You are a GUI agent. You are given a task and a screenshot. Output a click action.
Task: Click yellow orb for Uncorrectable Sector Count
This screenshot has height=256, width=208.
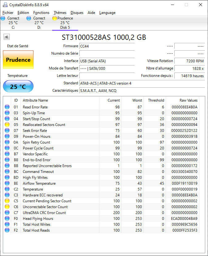click(7, 207)
